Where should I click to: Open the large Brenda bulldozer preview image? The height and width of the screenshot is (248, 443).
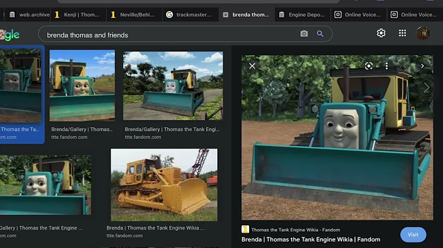point(337,138)
